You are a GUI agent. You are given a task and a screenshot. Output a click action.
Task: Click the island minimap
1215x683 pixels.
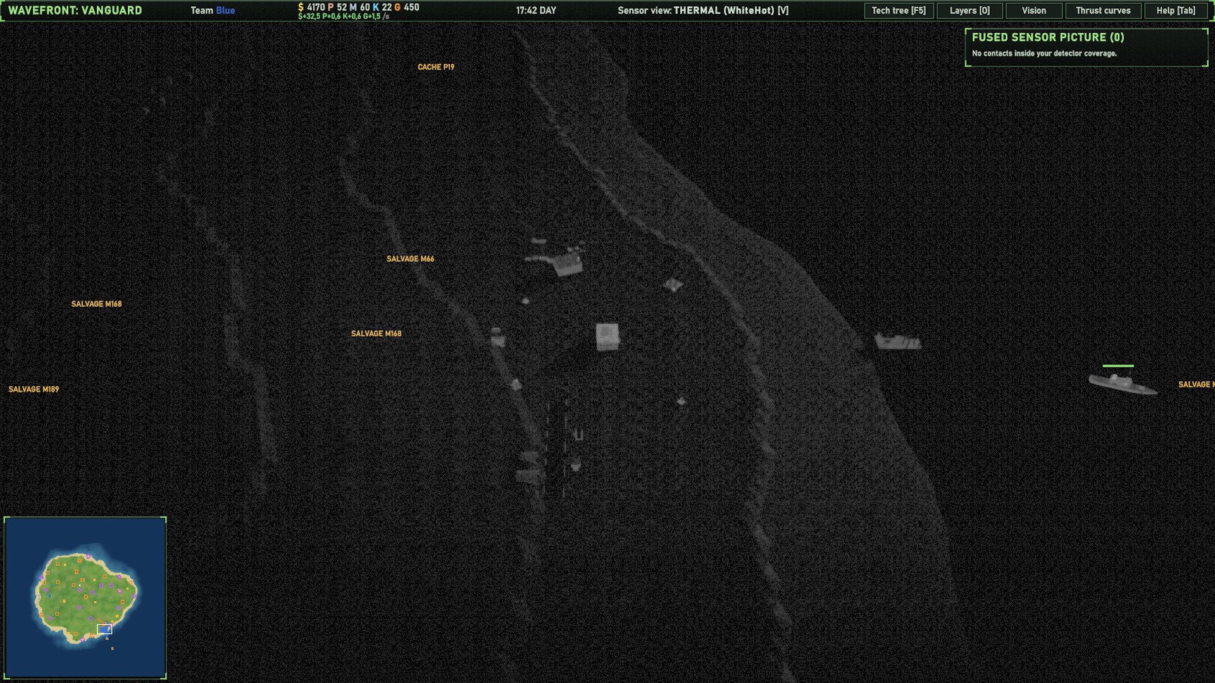pyautogui.click(x=85, y=598)
